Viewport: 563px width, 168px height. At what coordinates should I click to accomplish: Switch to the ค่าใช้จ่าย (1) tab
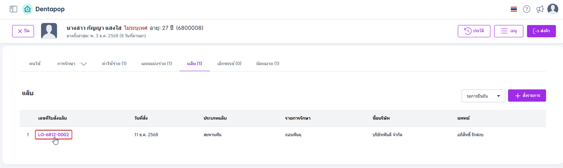[114, 64]
